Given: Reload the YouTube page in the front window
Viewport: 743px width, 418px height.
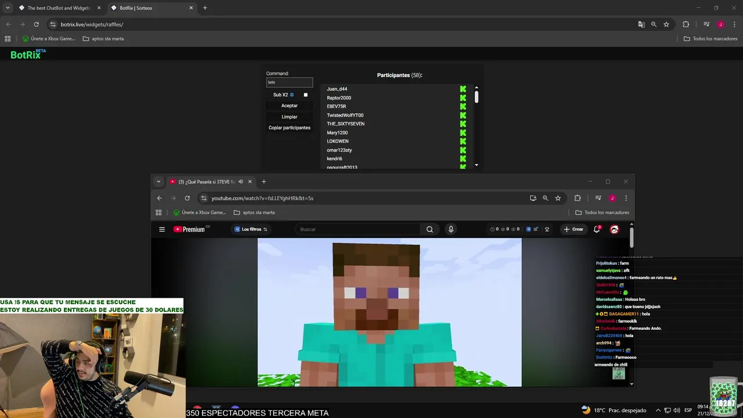Looking at the screenshot, I should (x=187, y=198).
